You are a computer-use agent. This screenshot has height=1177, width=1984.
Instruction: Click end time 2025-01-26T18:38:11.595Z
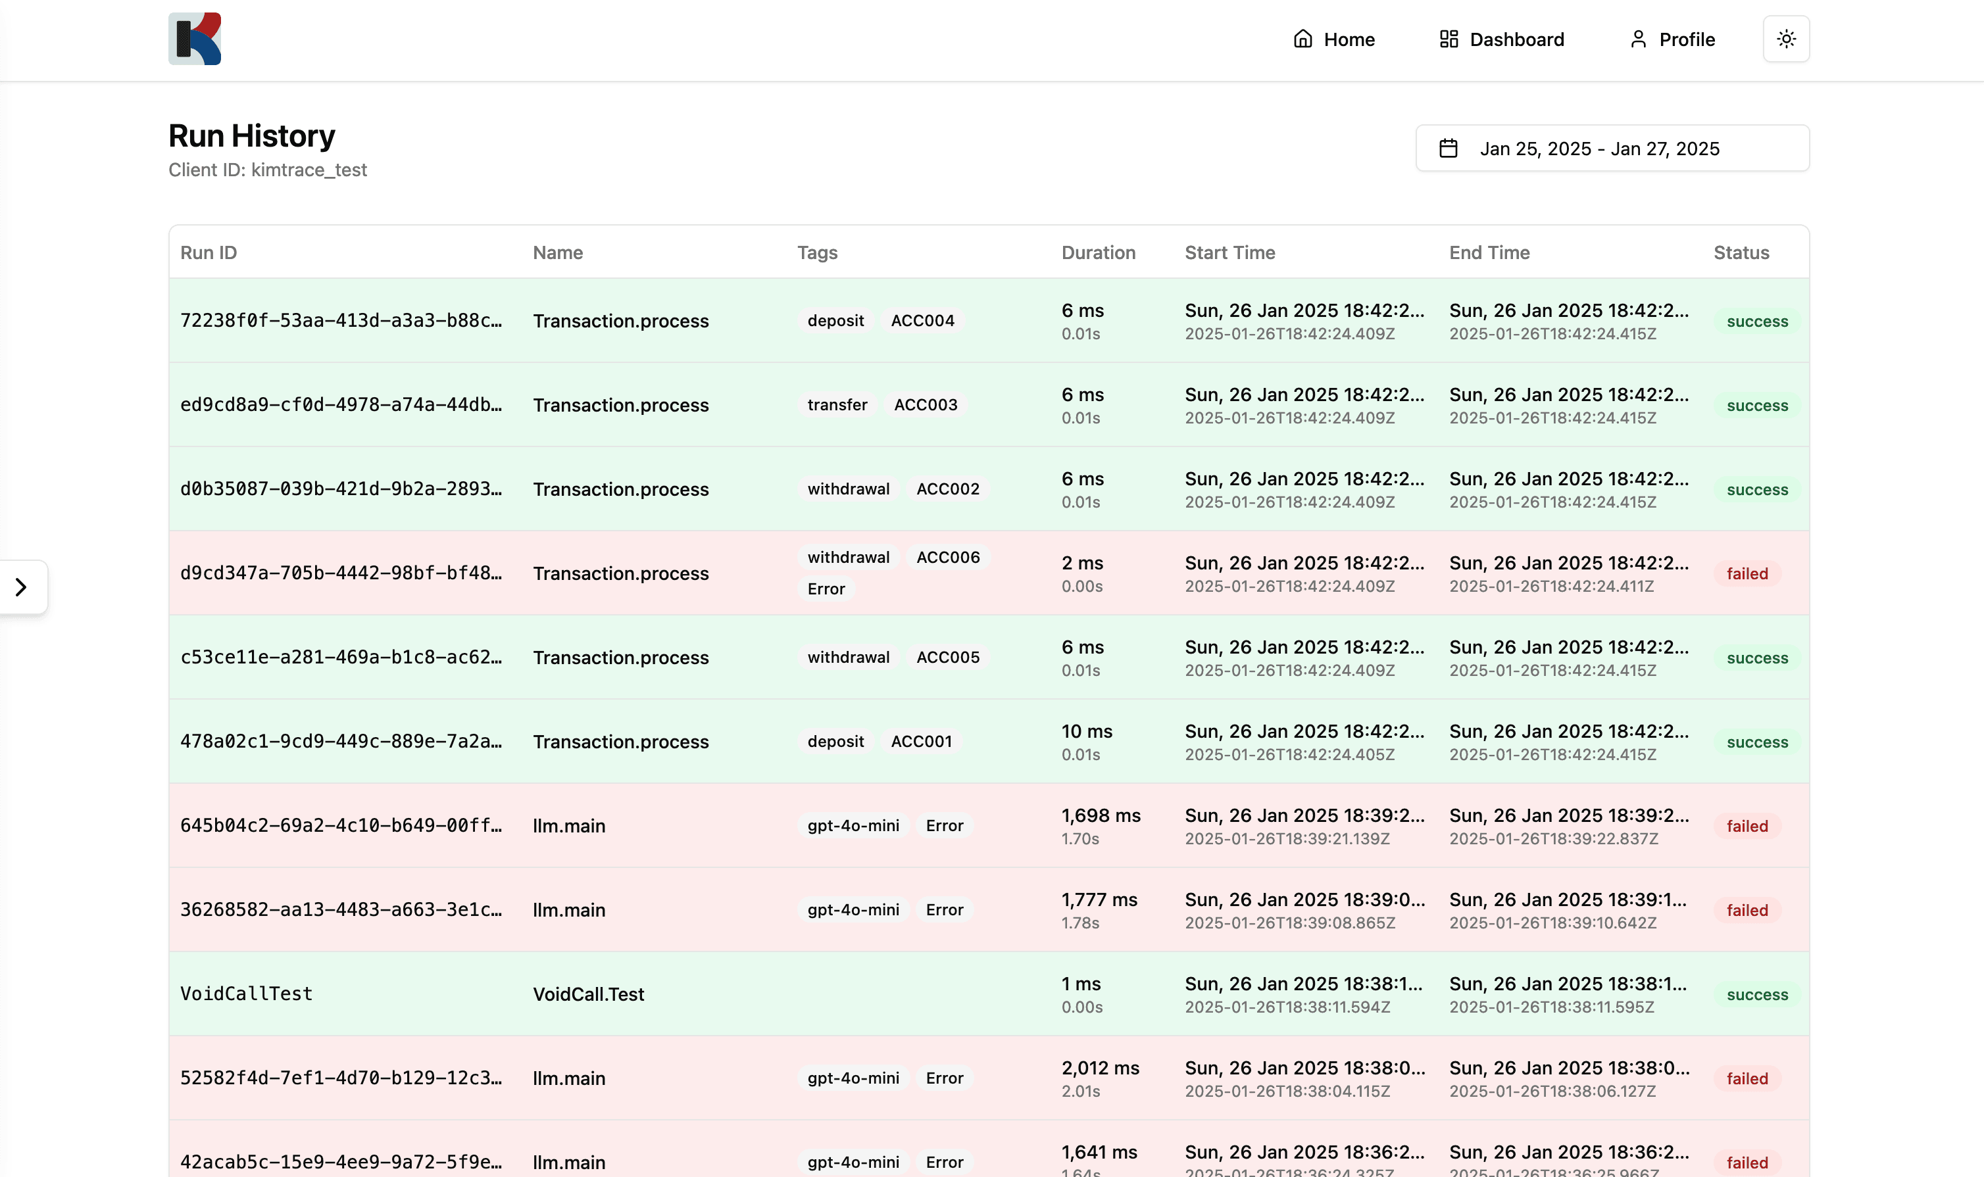(1551, 1007)
